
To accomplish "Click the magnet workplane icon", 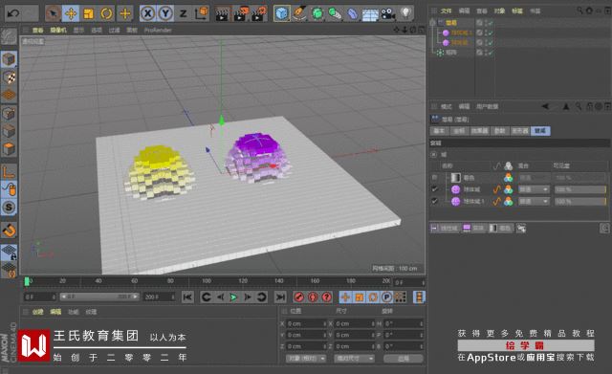I will (9, 230).
